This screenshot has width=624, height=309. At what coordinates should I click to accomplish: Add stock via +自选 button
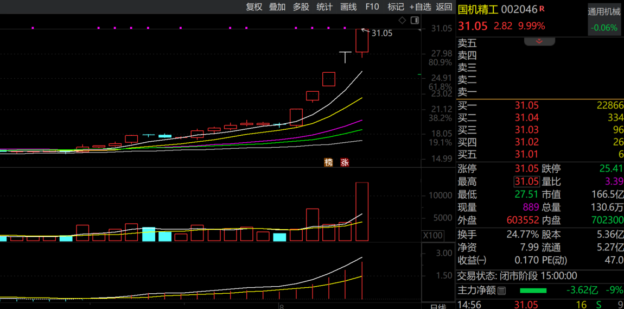(420, 7)
